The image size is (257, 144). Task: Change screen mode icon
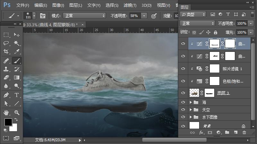[x=16, y=138]
